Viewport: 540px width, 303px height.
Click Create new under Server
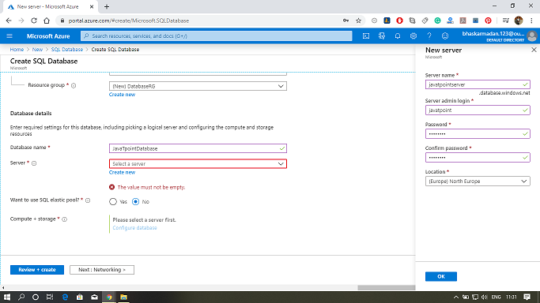click(122, 173)
